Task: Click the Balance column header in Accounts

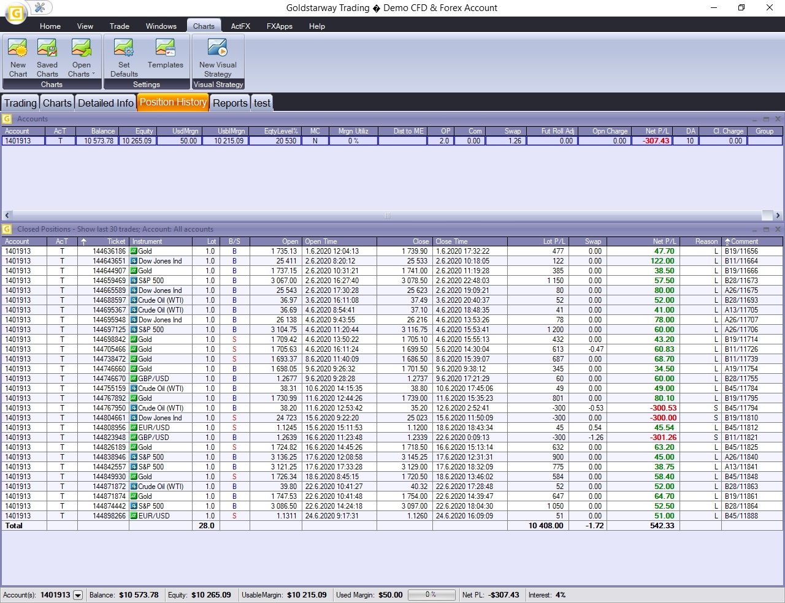Action: pos(96,131)
